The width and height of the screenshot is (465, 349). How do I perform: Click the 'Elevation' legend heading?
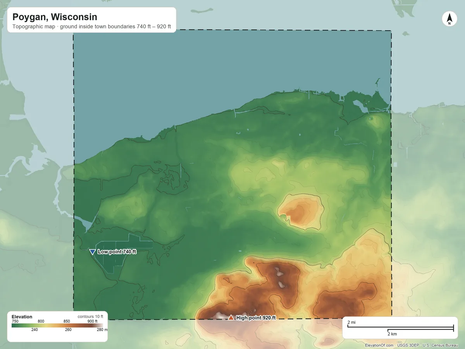point(22,317)
